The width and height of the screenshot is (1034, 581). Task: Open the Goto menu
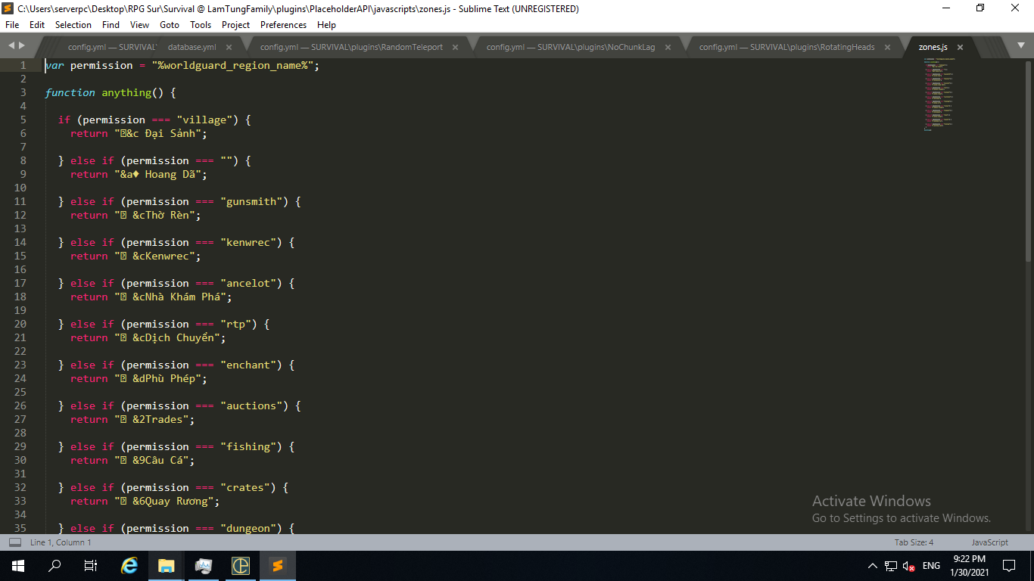[170, 25]
